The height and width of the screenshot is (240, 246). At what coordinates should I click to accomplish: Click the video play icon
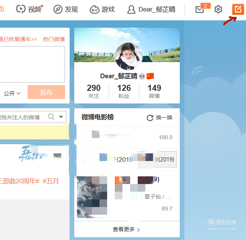pos(21,9)
